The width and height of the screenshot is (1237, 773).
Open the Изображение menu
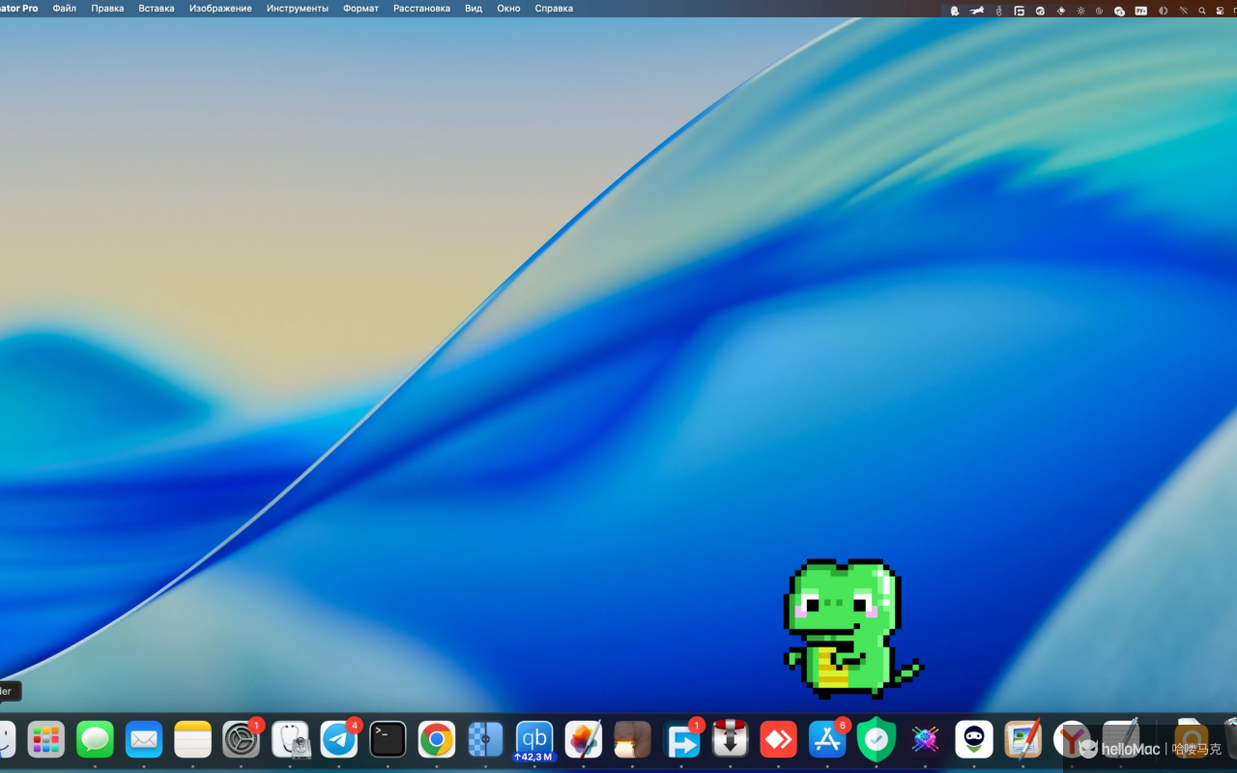pyautogui.click(x=220, y=9)
